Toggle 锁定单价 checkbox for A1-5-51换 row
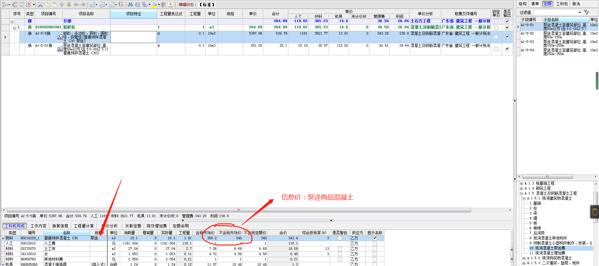 pyautogui.click(x=496, y=49)
